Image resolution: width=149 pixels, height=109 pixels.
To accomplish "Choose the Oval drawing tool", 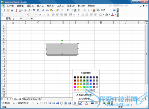I will click(45, 103).
